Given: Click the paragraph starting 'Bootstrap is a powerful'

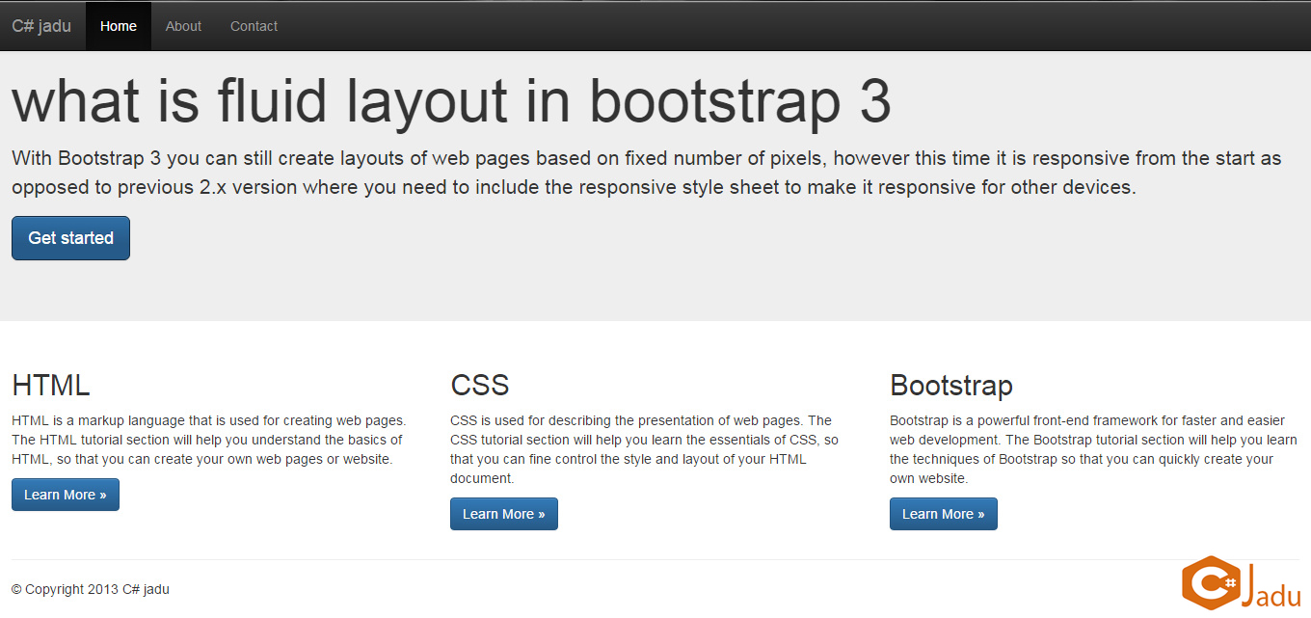Looking at the screenshot, I should click(x=1093, y=449).
